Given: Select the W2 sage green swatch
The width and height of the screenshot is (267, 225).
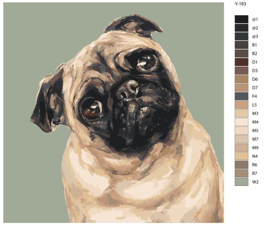Looking at the screenshot, I should tap(241, 182).
